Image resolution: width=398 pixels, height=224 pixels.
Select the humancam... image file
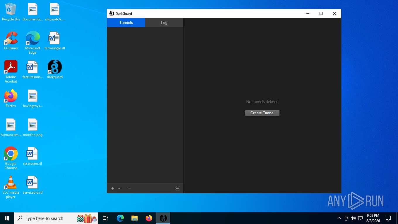click(x=11, y=127)
